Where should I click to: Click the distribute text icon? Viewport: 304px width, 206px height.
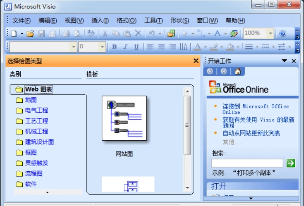click(184, 47)
